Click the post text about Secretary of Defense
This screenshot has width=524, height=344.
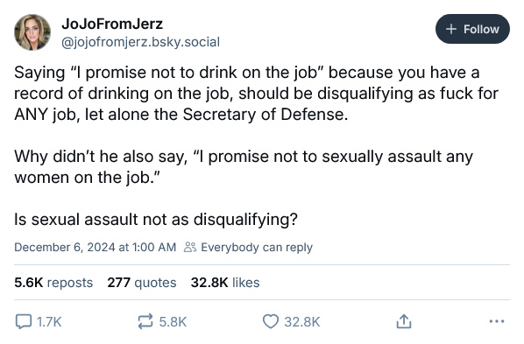click(257, 94)
